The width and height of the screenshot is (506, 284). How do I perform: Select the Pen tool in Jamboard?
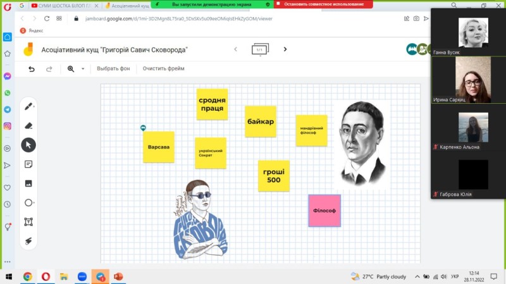28,106
